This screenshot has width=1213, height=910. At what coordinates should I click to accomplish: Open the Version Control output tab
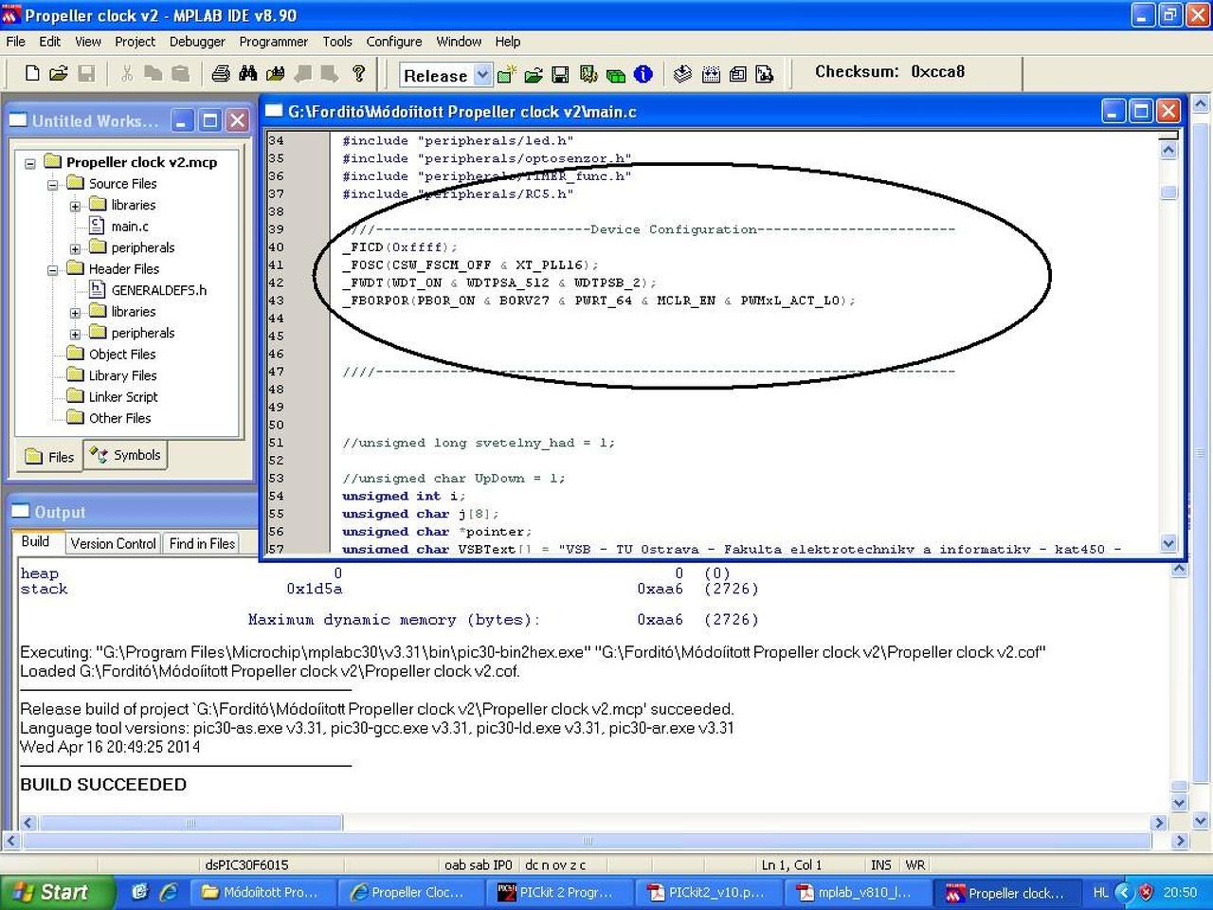pyautogui.click(x=113, y=543)
